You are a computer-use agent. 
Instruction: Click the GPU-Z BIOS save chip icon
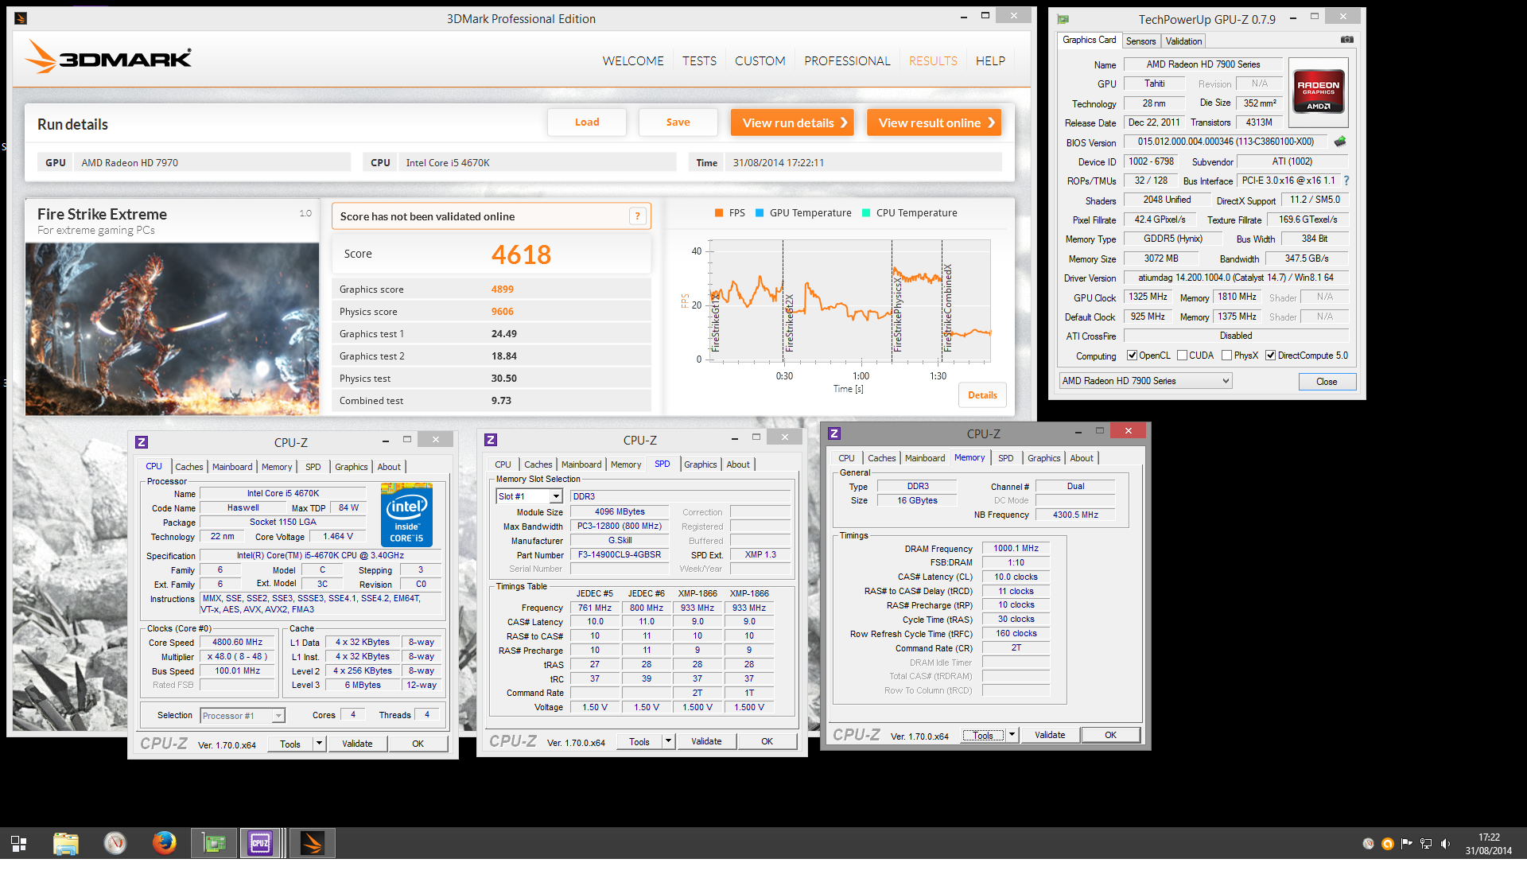1340,142
